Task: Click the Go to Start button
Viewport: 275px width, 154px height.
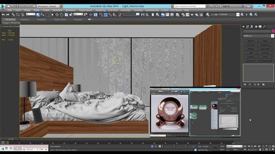Action: click(245, 146)
